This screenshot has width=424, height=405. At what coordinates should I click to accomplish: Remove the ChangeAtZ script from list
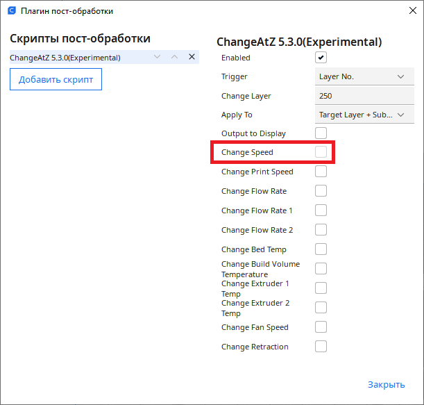click(x=192, y=57)
